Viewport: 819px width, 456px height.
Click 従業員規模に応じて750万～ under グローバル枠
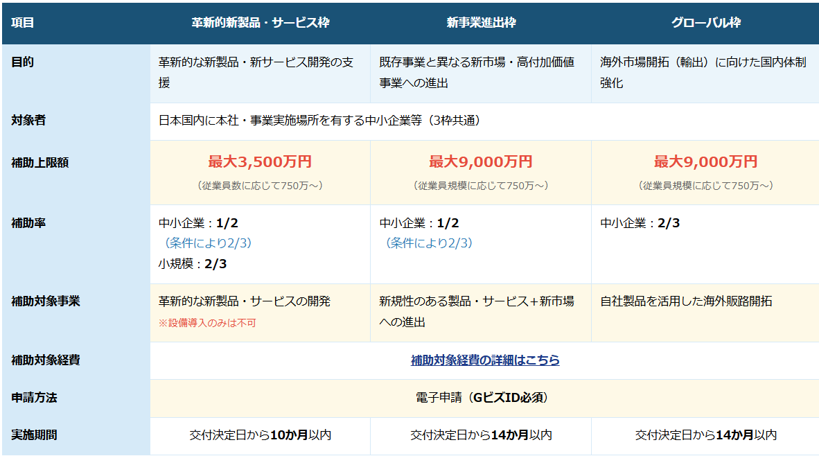coord(705,186)
